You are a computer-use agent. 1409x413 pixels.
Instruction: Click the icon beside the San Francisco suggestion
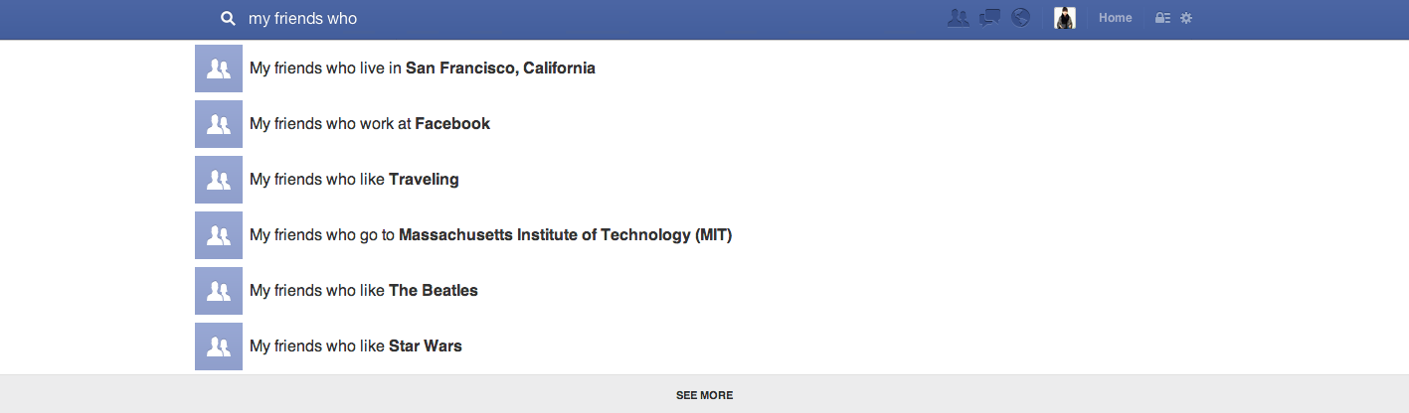coord(219,69)
